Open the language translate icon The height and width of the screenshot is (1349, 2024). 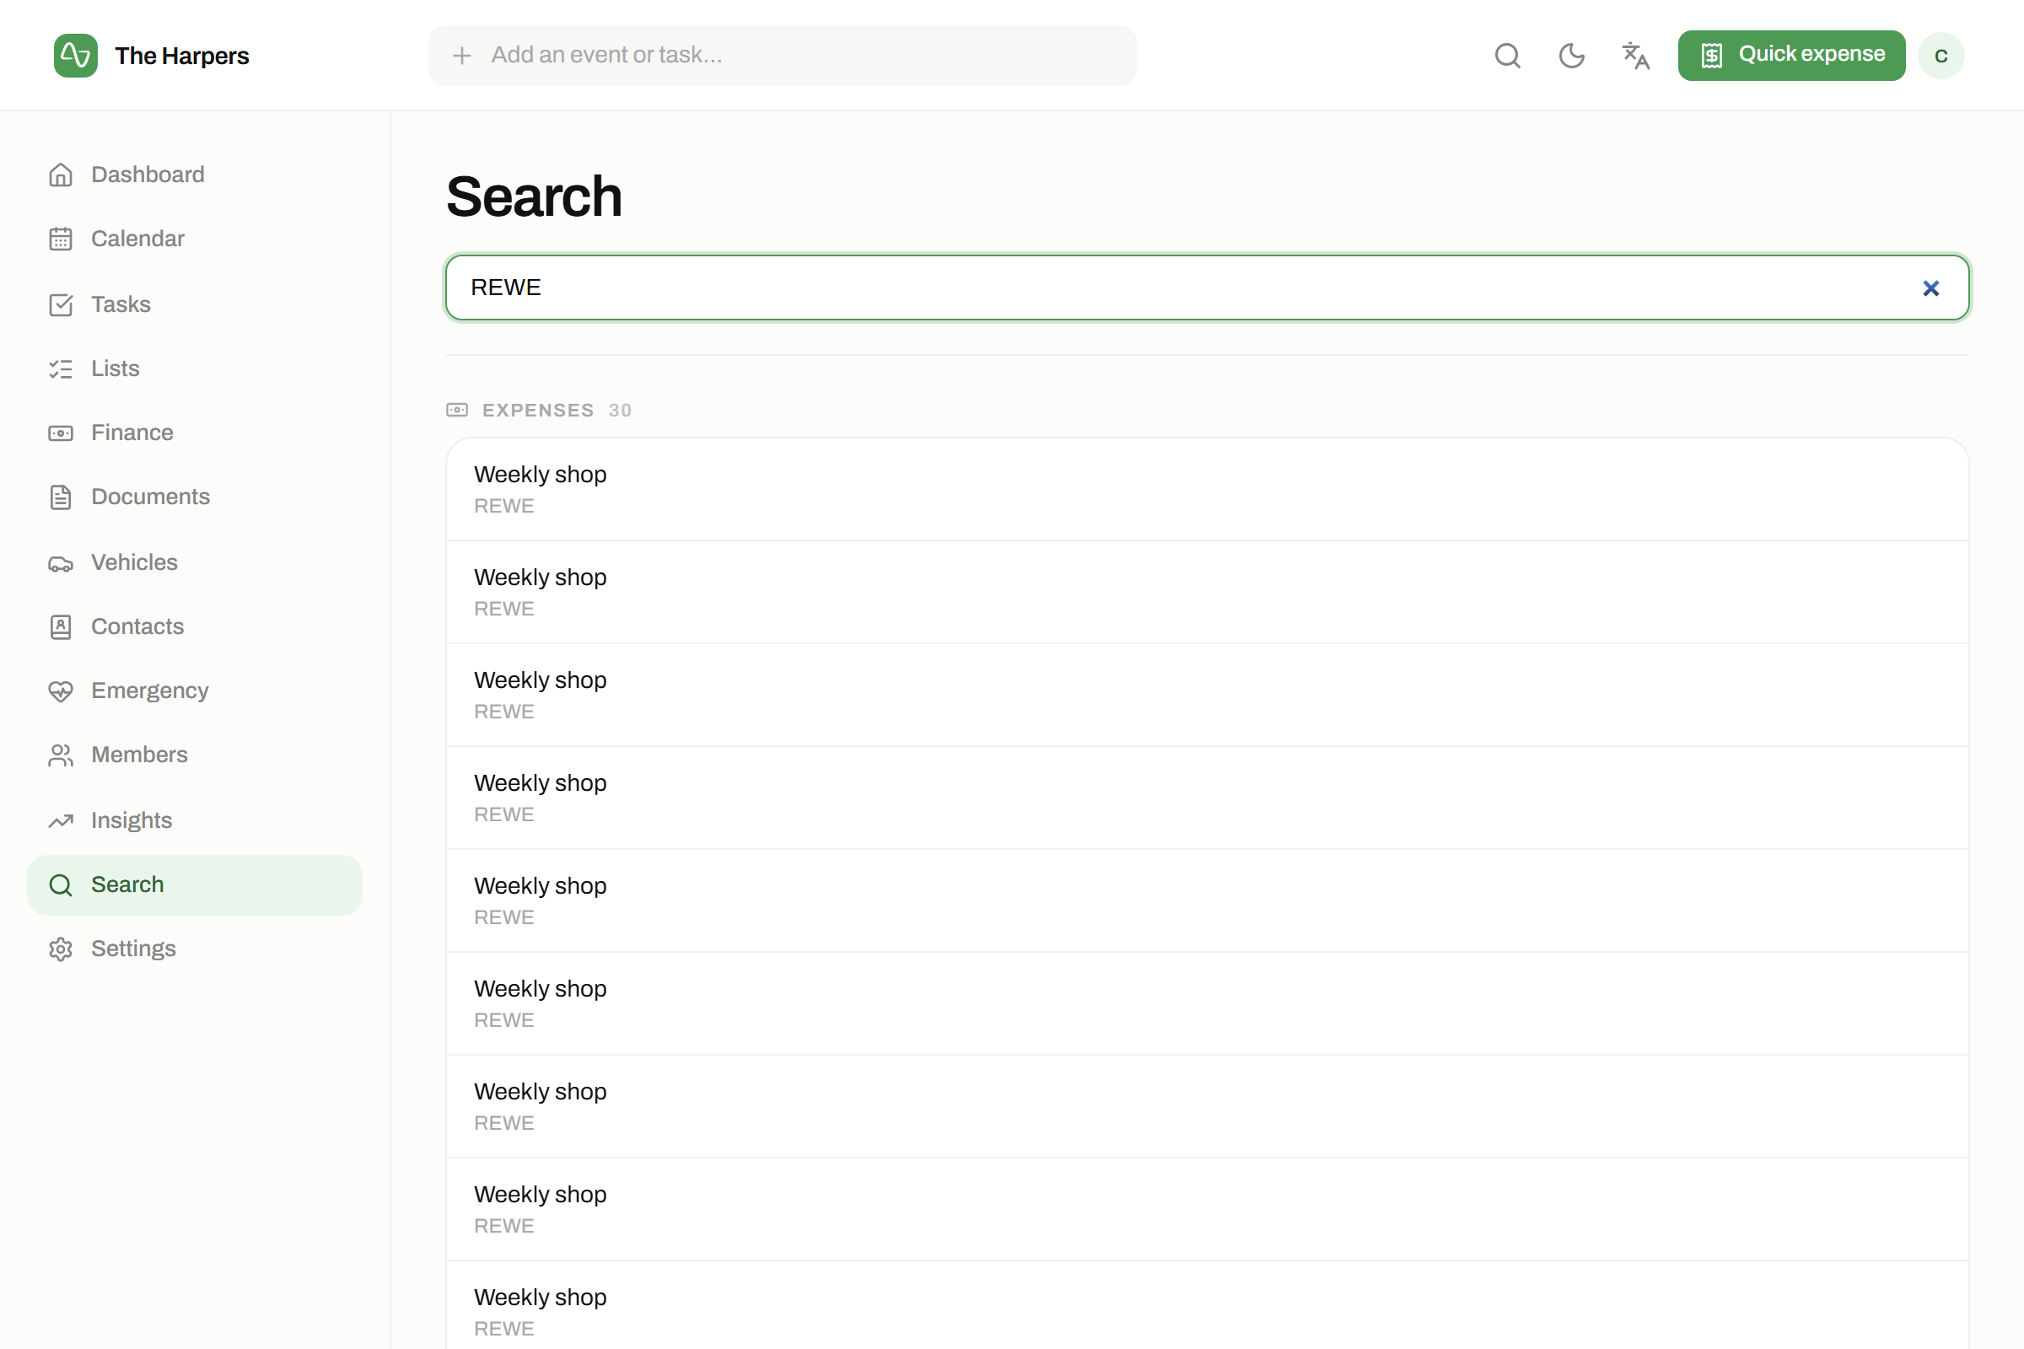(1635, 56)
